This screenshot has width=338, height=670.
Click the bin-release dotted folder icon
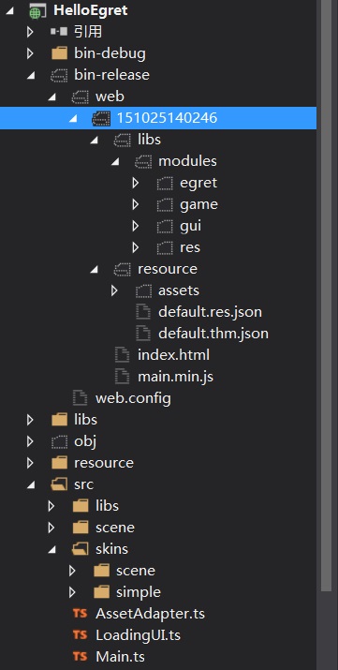pyautogui.click(x=59, y=75)
